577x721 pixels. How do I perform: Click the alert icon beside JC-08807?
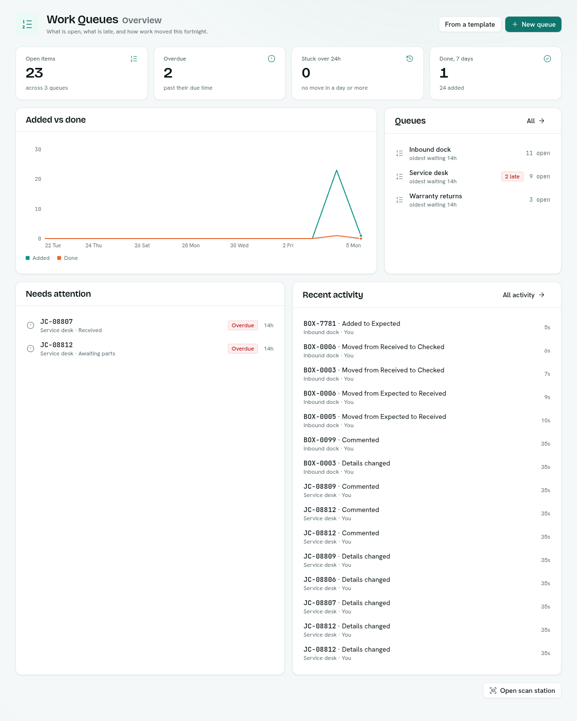point(31,325)
